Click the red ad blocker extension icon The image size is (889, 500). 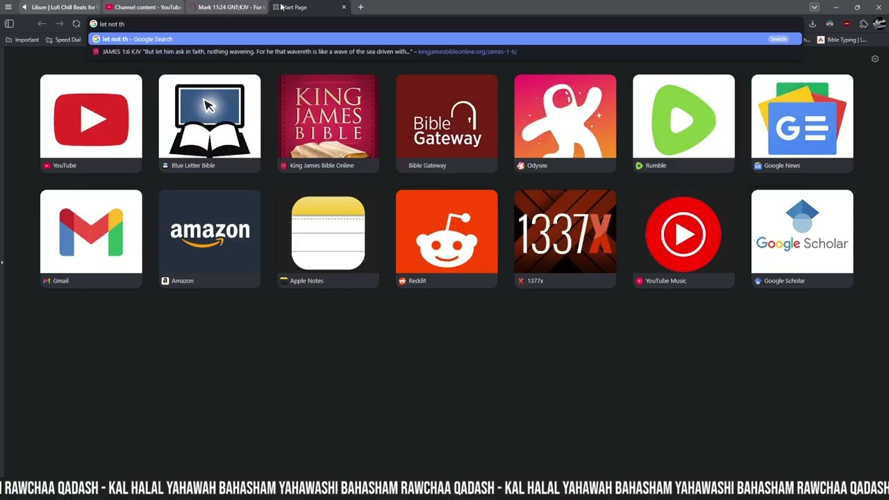point(847,24)
